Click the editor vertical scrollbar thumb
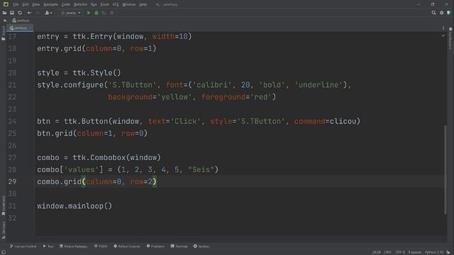 tap(445, 170)
